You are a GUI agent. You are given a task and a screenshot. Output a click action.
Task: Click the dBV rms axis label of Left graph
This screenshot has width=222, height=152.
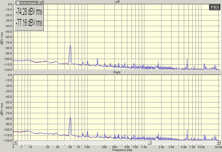pyautogui.click(x=2, y=38)
